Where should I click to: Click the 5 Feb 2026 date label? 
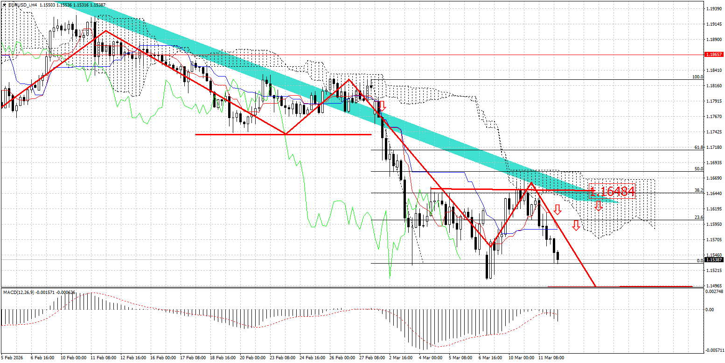click(12, 358)
